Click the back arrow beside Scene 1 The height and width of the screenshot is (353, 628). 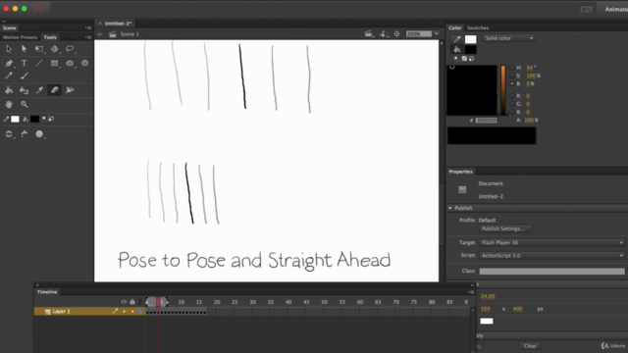click(100, 34)
